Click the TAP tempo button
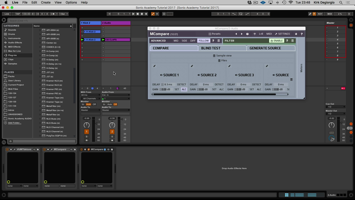Screen dimensions: 355x200 [18, 14]
